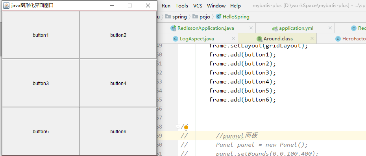Click button1 in the Java window
This screenshot has height=156, width=366.
tap(41, 35)
